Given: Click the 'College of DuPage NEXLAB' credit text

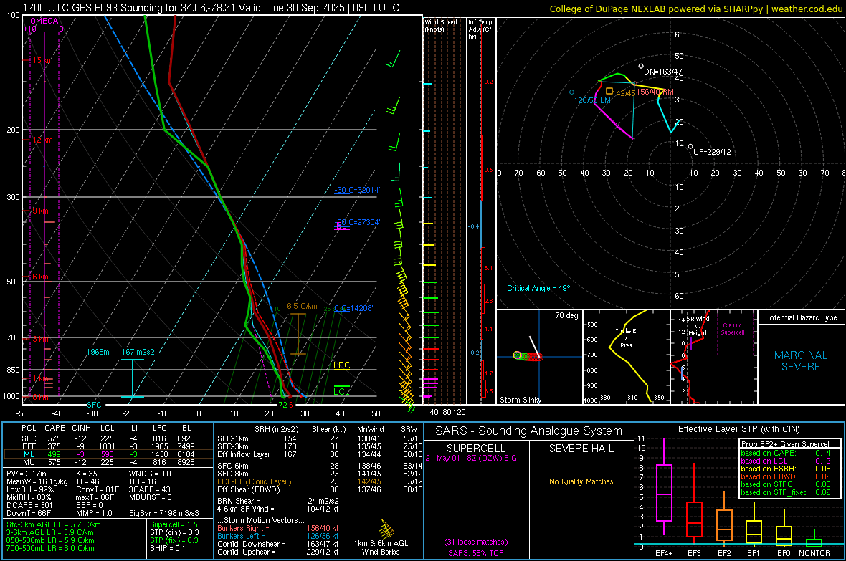Looking at the screenshot, I should click(x=696, y=9).
